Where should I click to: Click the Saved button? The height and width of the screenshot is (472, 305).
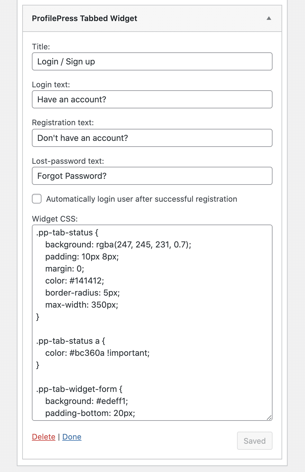[x=255, y=441]
